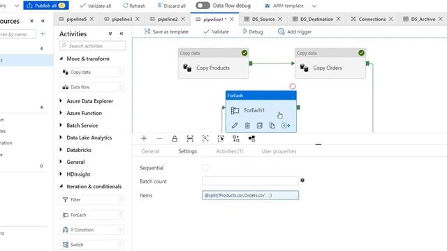Screen dimensions: 447x251
Task: Click the magnifier zoom-to-selection icon
Action: click(x=205, y=139)
